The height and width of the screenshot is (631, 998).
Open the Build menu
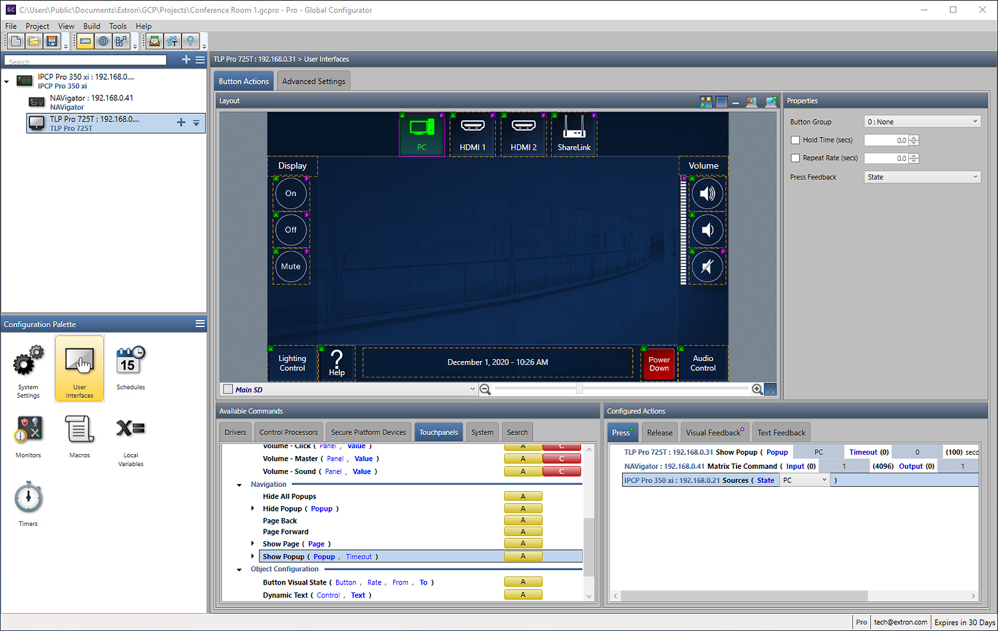pos(92,26)
